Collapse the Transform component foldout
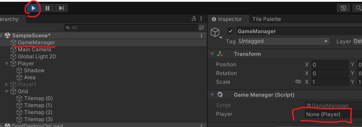Screen dimensions: 362x127 click(x=212, y=54)
